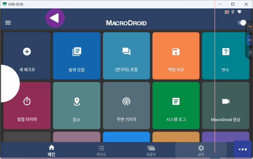This screenshot has width=253, height=159.
Task: Open the 변수 question mark icon
Action: 226,52
